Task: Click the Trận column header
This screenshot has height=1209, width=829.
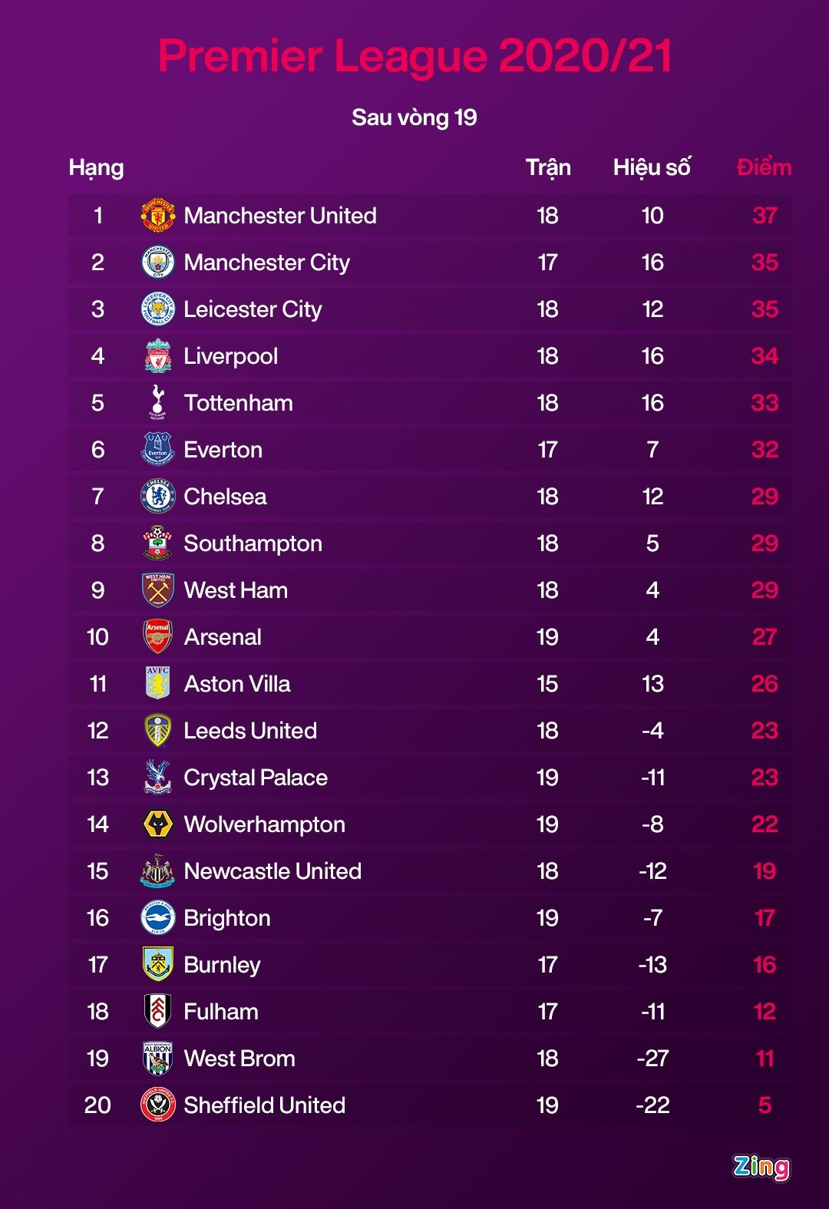Action: pos(548,167)
